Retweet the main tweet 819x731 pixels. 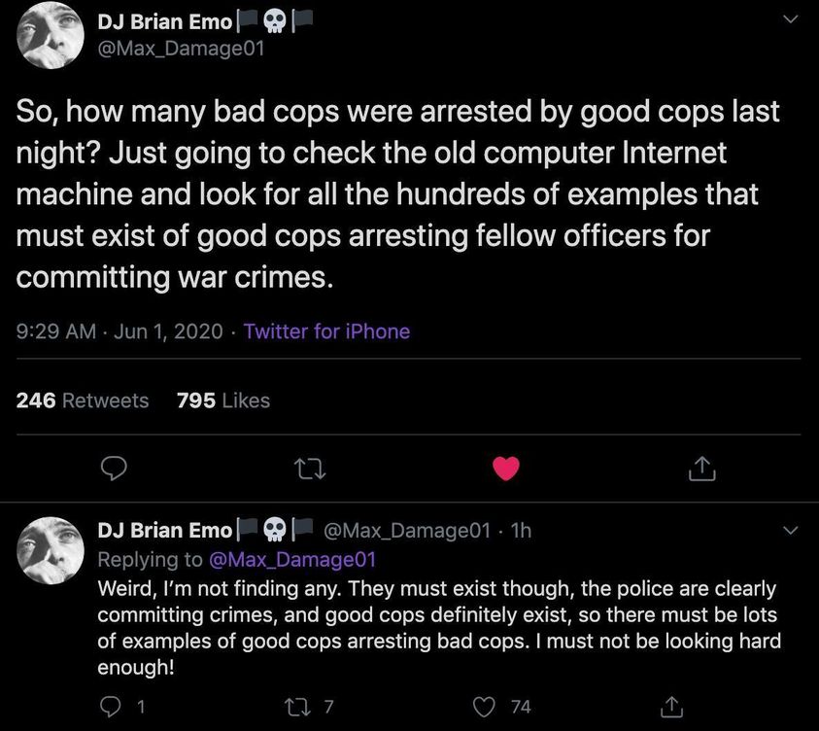coord(309,470)
